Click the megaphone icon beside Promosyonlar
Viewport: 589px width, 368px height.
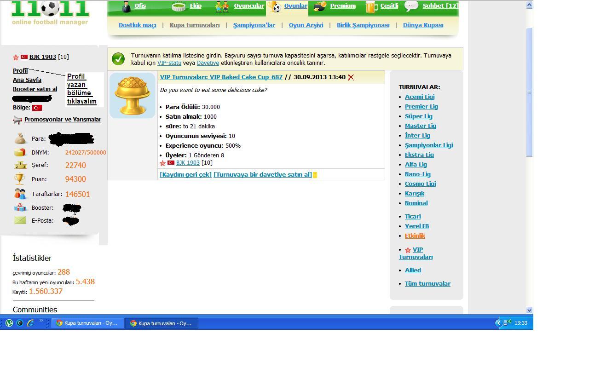(x=17, y=120)
